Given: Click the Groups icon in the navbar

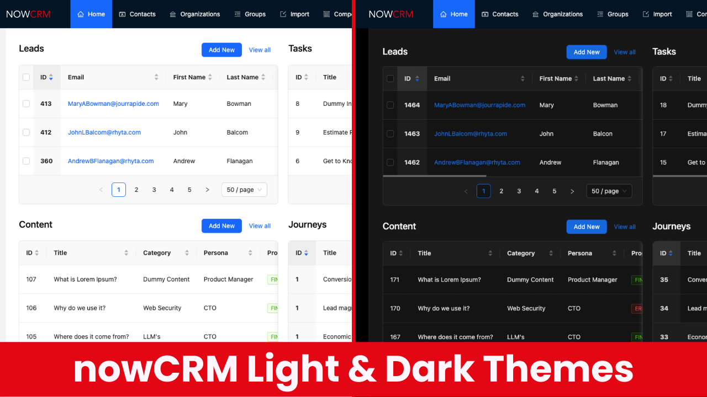Looking at the screenshot, I should point(236,14).
